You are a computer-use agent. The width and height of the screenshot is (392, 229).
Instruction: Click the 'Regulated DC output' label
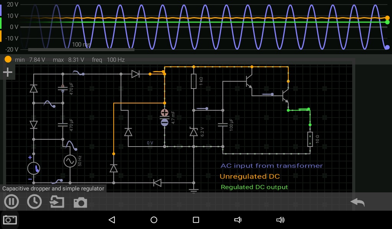click(x=254, y=187)
